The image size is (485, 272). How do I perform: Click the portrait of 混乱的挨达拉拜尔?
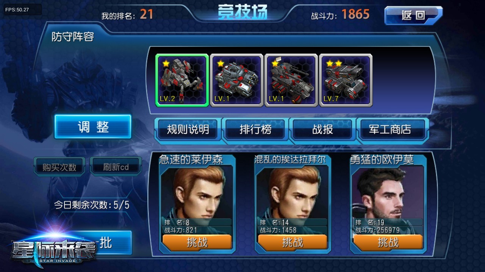click(x=293, y=193)
